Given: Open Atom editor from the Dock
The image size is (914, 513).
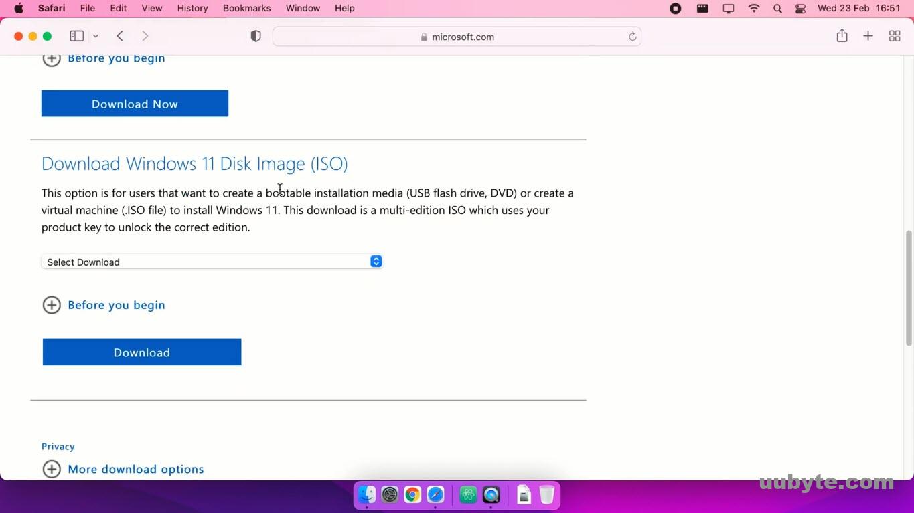Looking at the screenshot, I should point(469,495).
